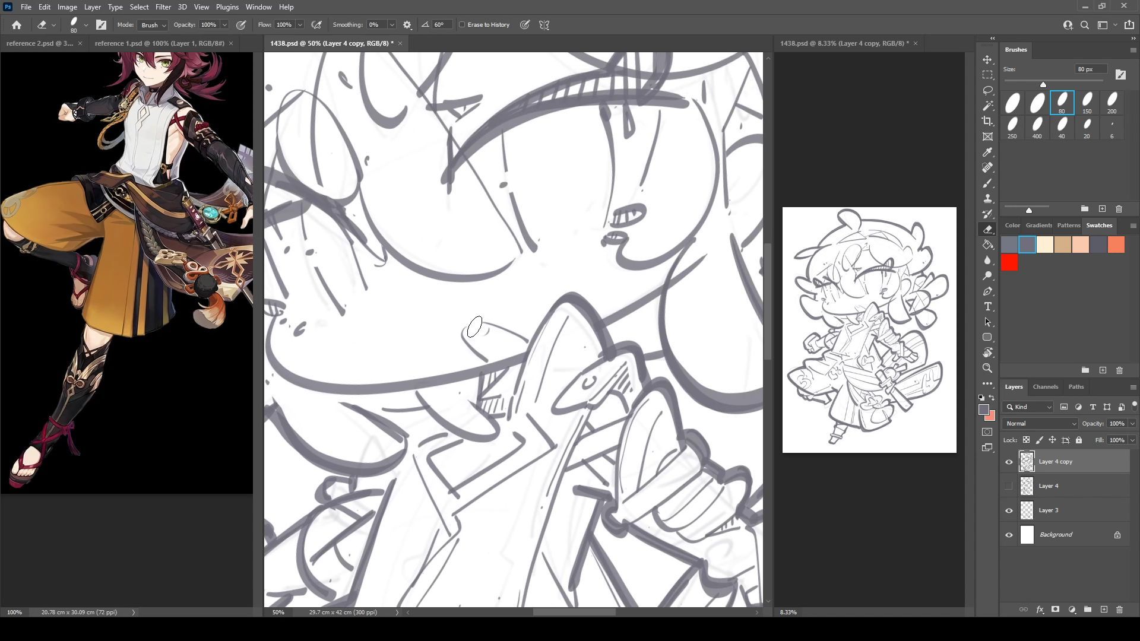Image resolution: width=1140 pixels, height=641 pixels.
Task: Add layer mask in Layers panel
Action: pyautogui.click(x=1055, y=610)
